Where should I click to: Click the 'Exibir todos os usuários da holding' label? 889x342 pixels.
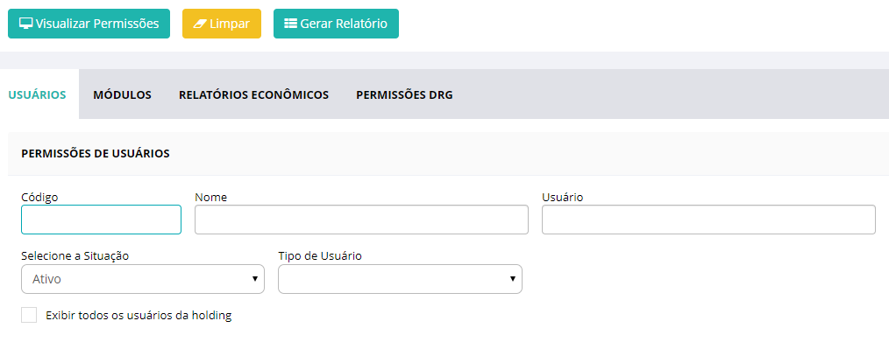click(139, 316)
